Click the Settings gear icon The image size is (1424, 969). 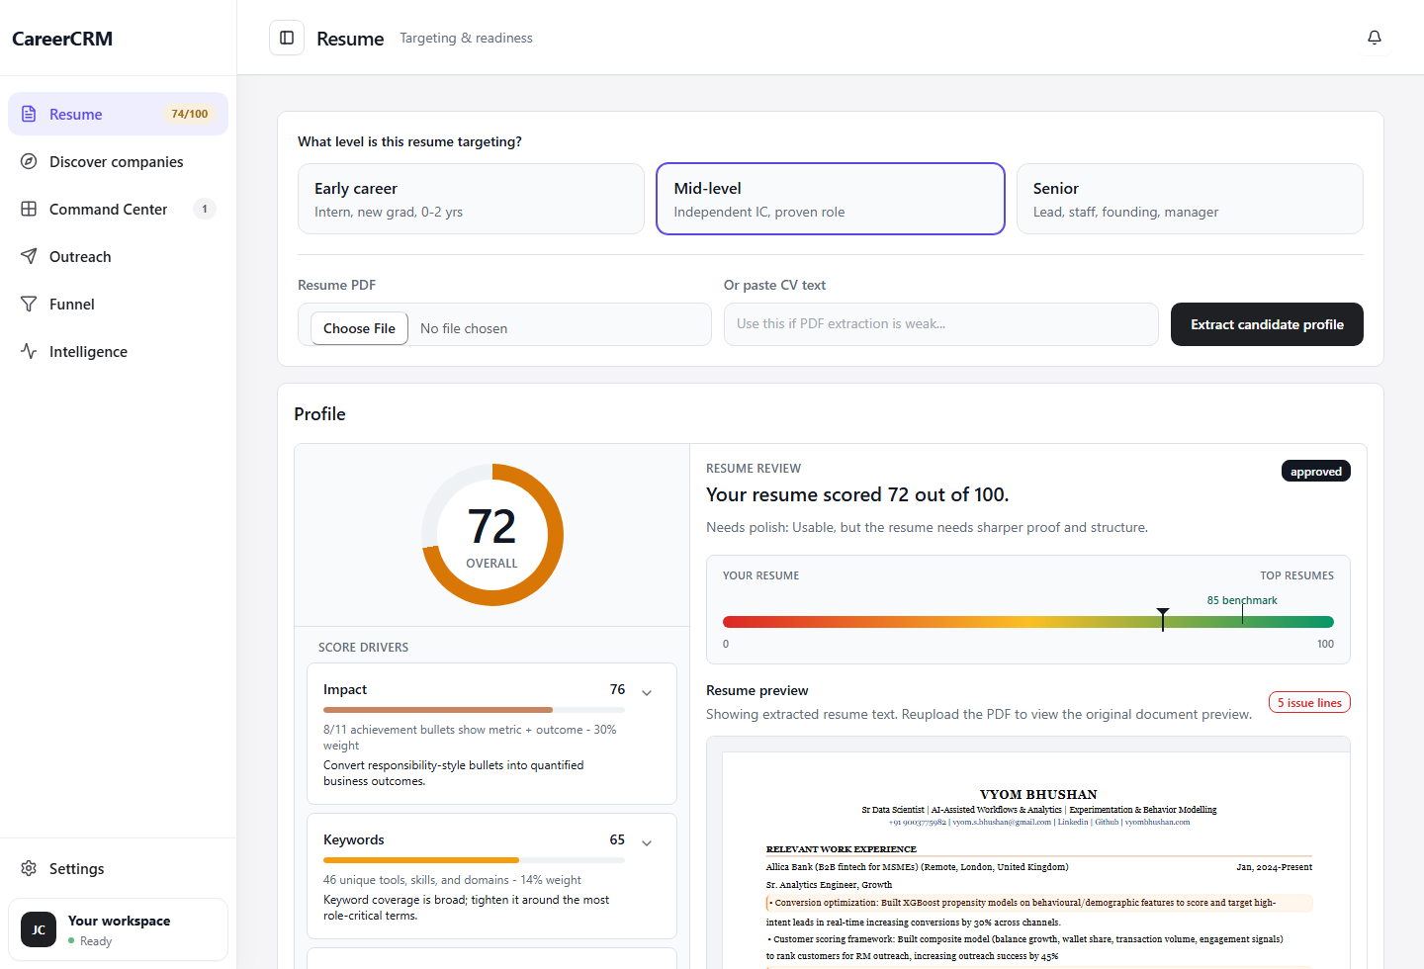tap(29, 868)
